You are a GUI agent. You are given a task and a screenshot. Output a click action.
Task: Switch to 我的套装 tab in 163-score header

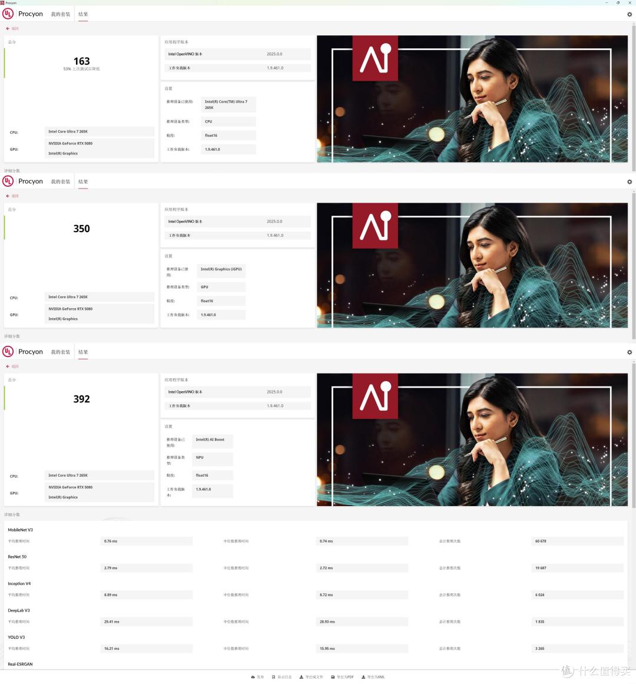click(x=61, y=14)
